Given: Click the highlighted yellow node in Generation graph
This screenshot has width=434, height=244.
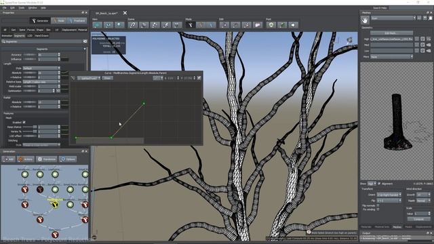Looking at the screenshot, I should 55,205.
